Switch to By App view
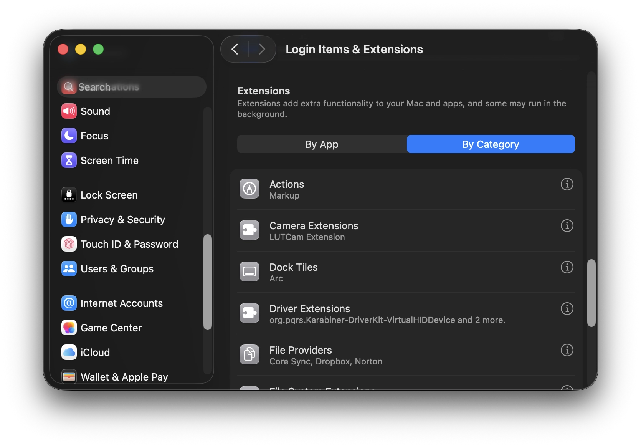641x447 pixels. coord(322,144)
